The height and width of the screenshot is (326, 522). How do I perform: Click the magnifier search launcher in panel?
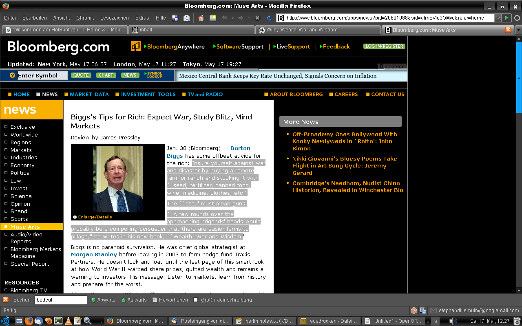point(88,321)
